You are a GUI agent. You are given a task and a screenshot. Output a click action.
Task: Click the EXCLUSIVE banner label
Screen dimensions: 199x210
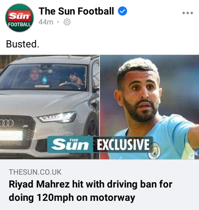coord(123,145)
